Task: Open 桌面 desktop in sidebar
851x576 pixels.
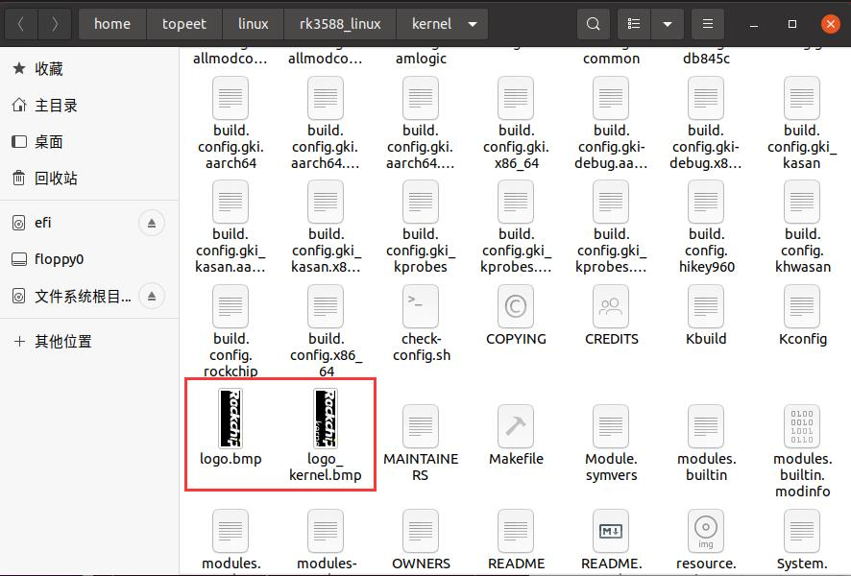Action: [x=89, y=141]
